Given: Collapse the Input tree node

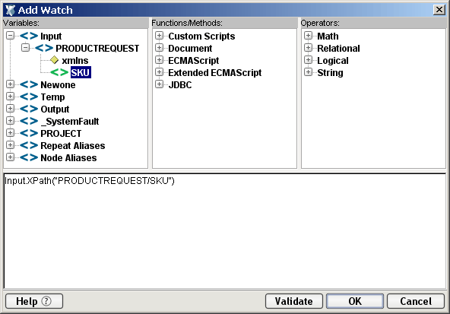Looking at the screenshot, I should point(11,36).
